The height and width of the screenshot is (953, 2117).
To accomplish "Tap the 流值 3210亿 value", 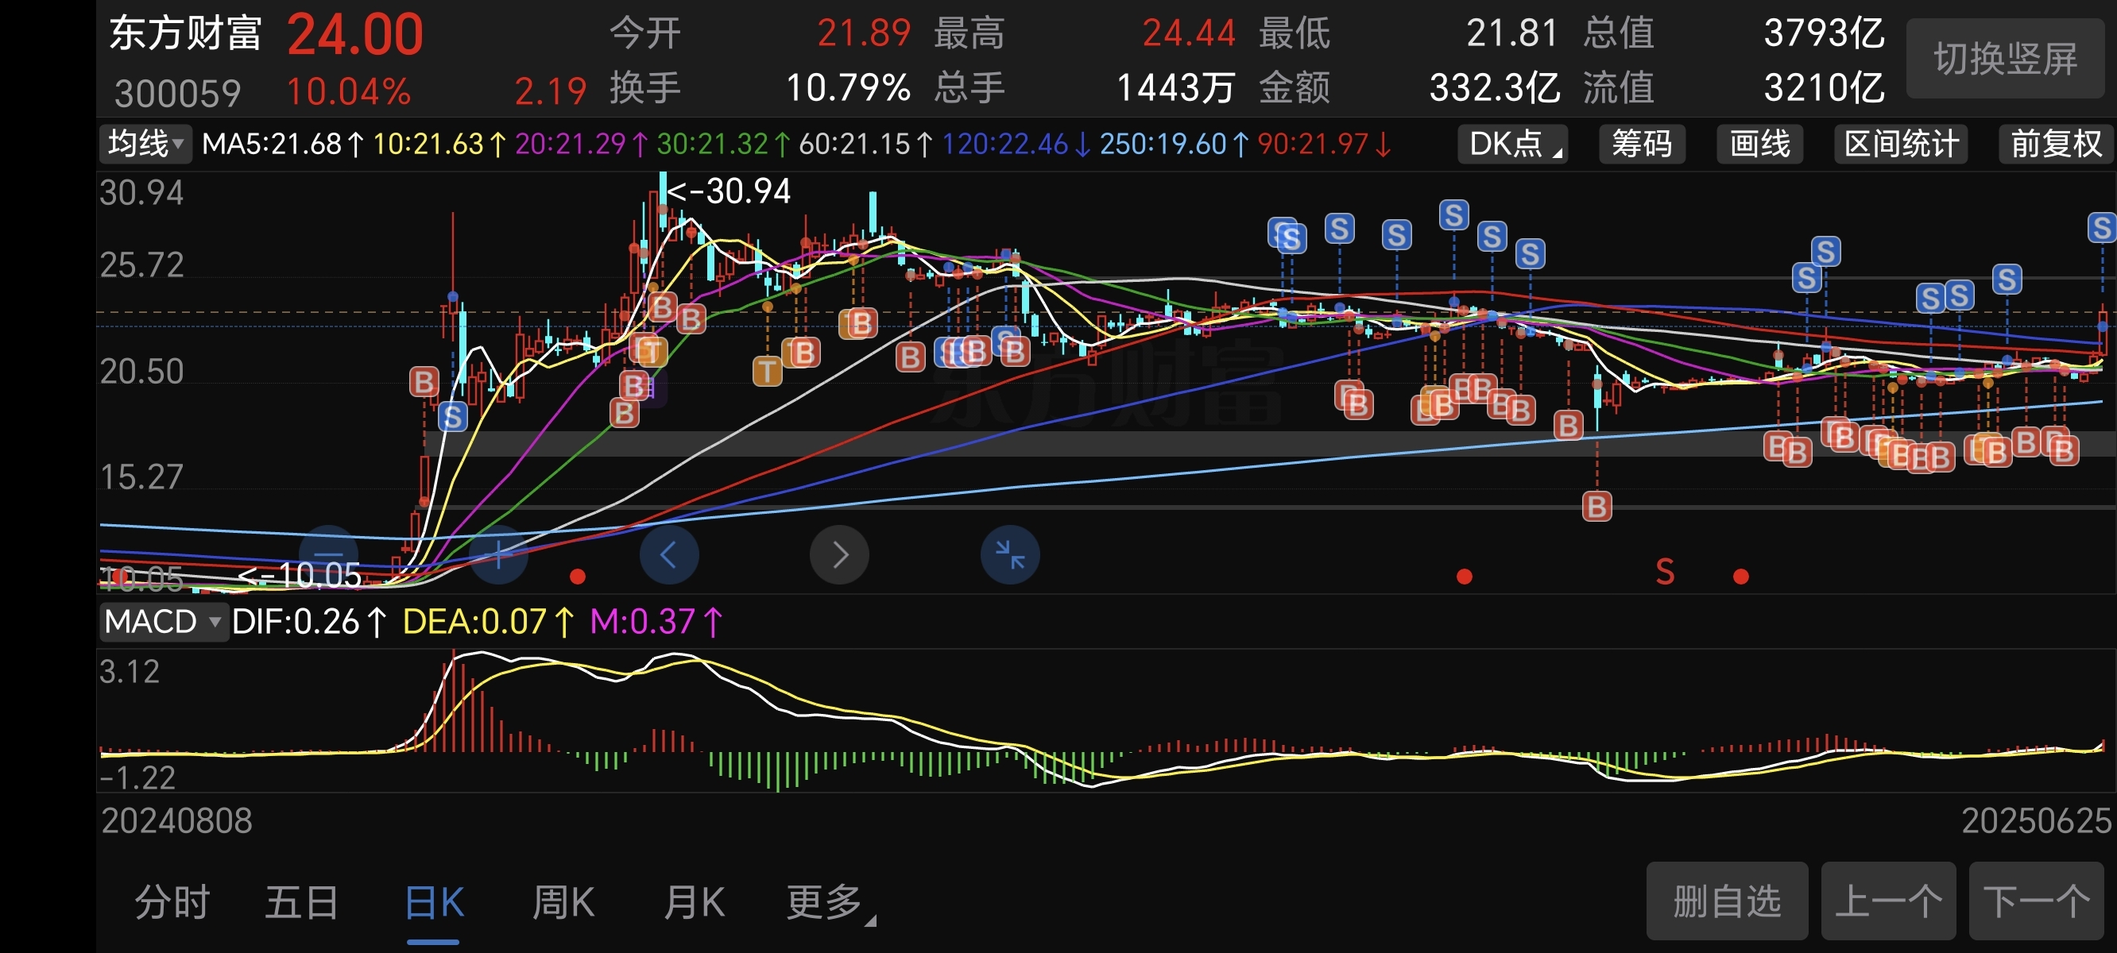I will point(1825,87).
